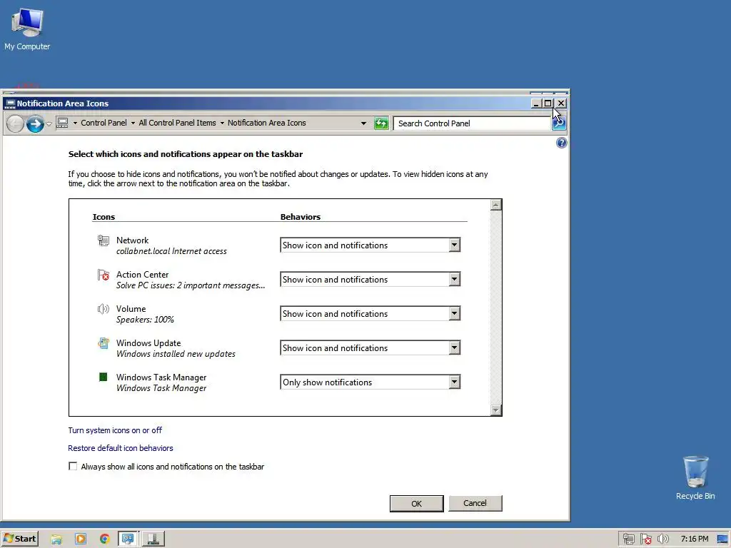Viewport: 731px width, 548px height.
Task: Click the Control Panel icon in address bar
Action: (63, 123)
